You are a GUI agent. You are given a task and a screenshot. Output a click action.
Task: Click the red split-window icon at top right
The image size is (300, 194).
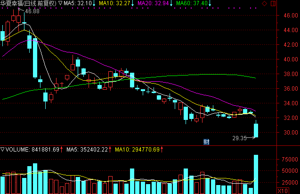[273, 3]
